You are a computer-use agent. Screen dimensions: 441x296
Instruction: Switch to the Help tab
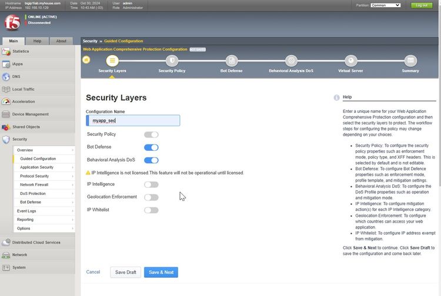(37, 41)
